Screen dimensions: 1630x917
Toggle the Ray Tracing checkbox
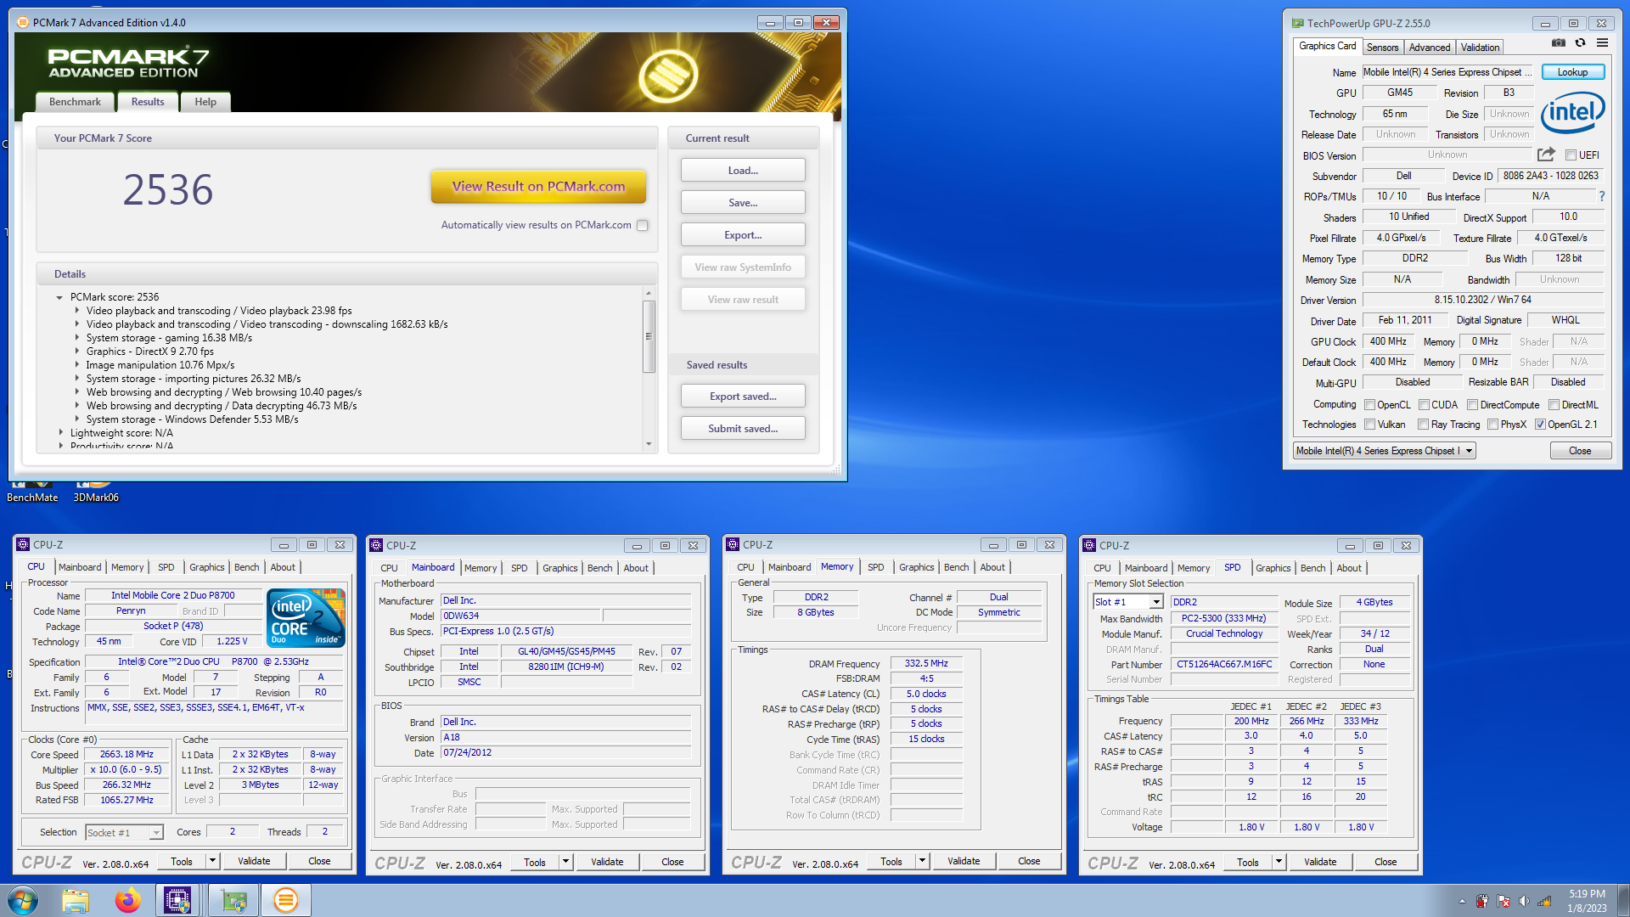click(1423, 425)
